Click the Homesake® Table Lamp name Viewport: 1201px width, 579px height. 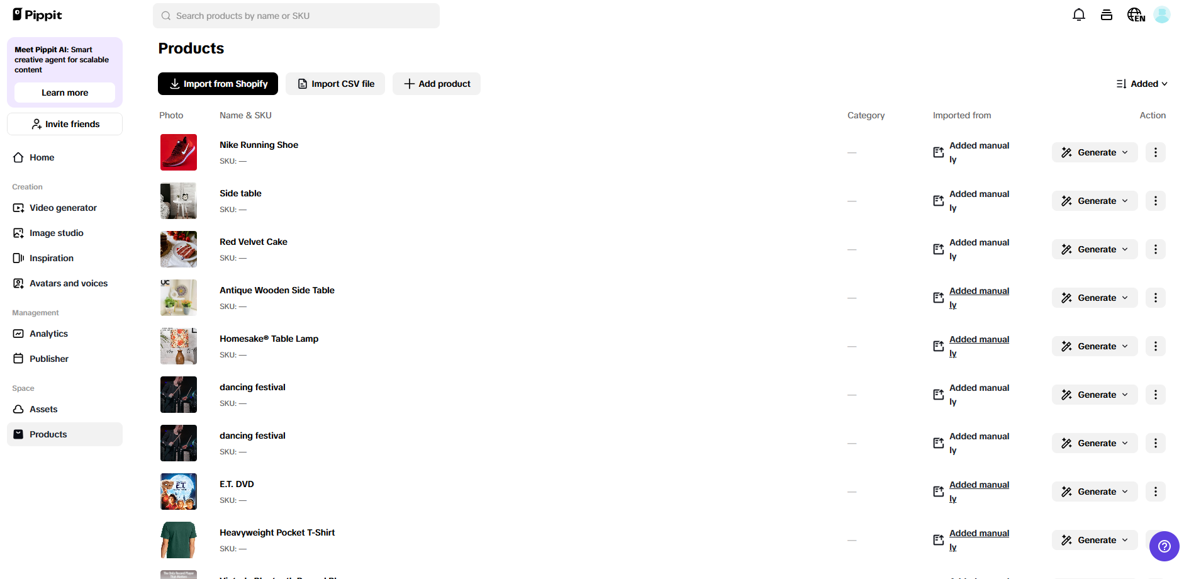[x=269, y=339]
